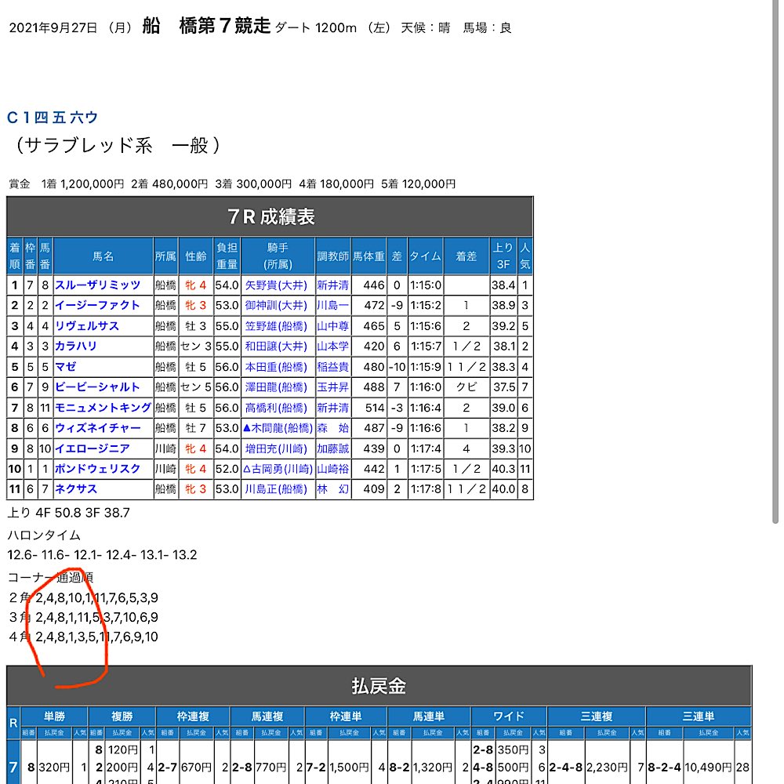
Task: Open jockey link 川島正(船橋)
Action: (276, 488)
